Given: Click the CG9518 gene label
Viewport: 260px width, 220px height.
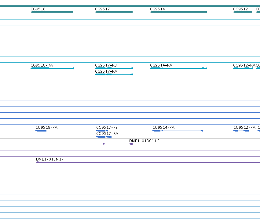Looking at the screenshot, I should tap(38, 9).
